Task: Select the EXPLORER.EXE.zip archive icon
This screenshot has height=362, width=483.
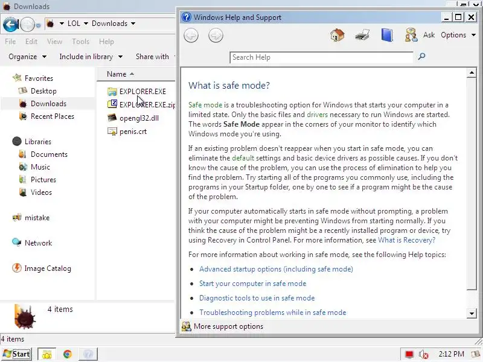Action: coord(112,104)
